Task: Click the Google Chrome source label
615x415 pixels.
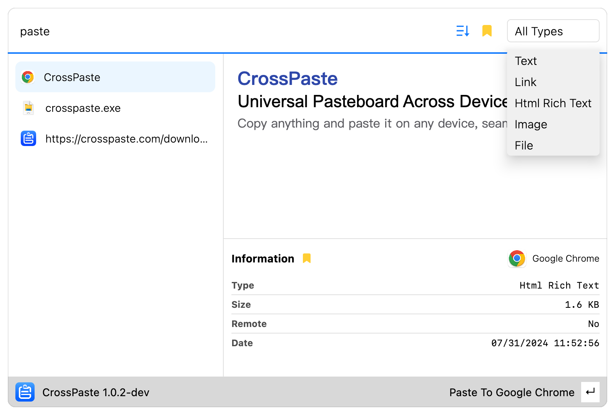Action: pos(565,259)
